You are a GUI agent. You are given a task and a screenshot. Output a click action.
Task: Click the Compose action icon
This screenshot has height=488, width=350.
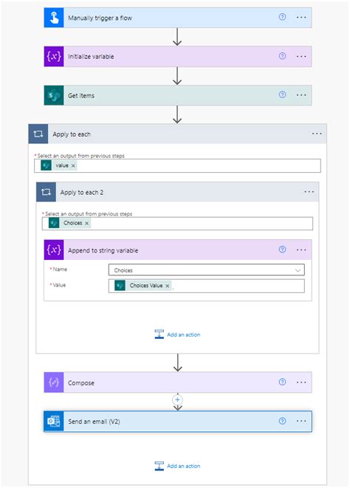pyautogui.click(x=54, y=382)
